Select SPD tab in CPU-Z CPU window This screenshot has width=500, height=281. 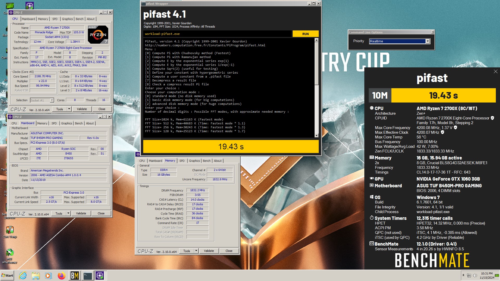(55, 19)
